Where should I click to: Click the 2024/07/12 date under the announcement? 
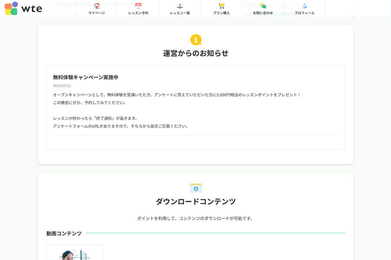pyautogui.click(x=61, y=86)
